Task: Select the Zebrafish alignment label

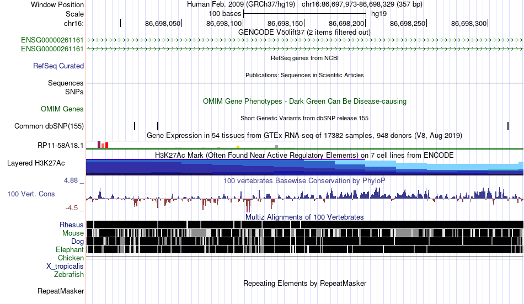Action: point(69,275)
